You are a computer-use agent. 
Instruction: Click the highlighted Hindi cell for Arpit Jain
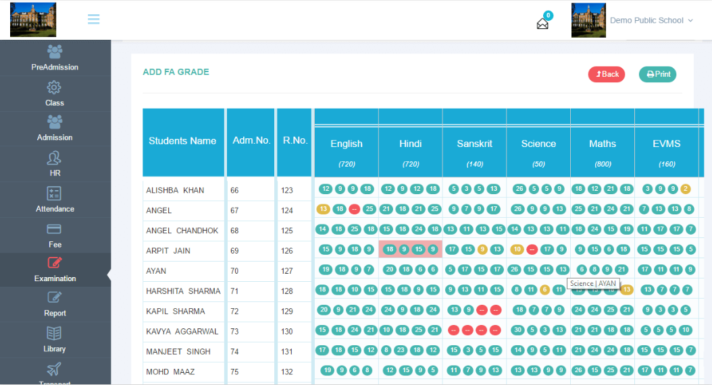coord(411,249)
